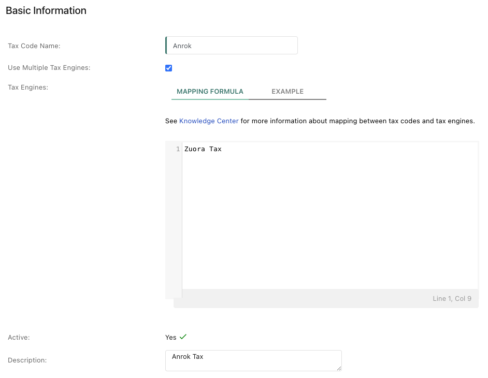This screenshot has height=378, width=488.
Task: Click the Yes value next to Active
Action: (171, 338)
